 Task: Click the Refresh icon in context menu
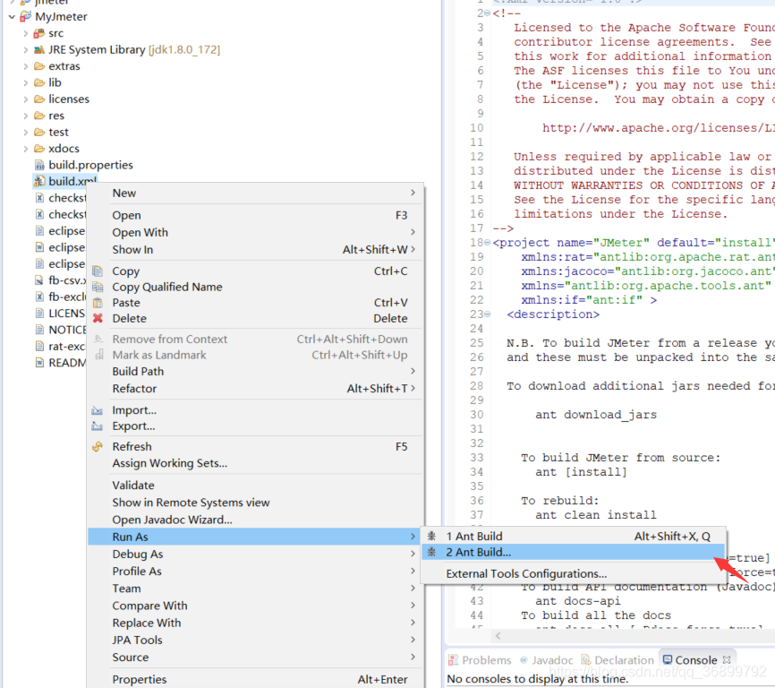pos(98,447)
